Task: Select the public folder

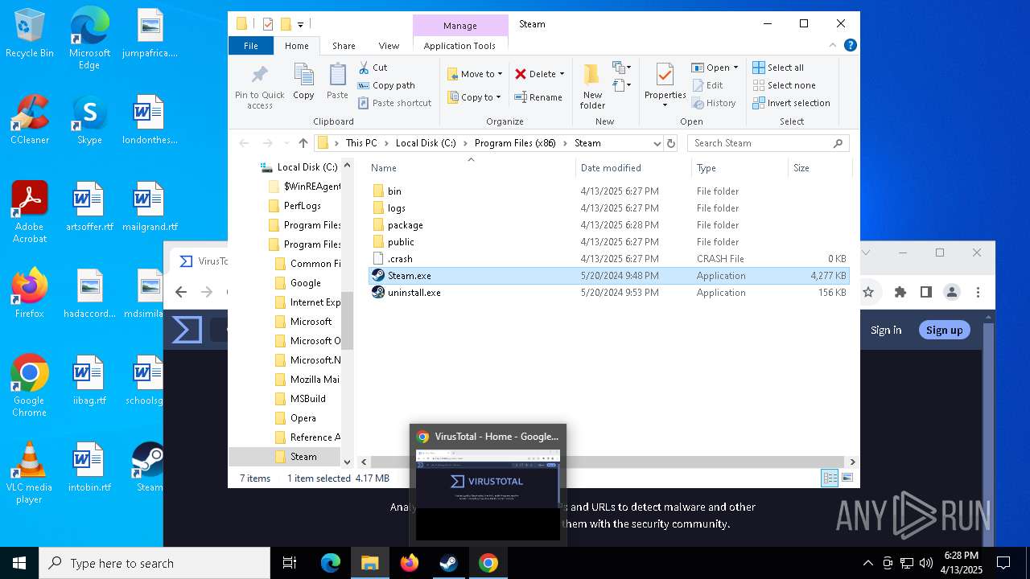Action: point(608,242)
